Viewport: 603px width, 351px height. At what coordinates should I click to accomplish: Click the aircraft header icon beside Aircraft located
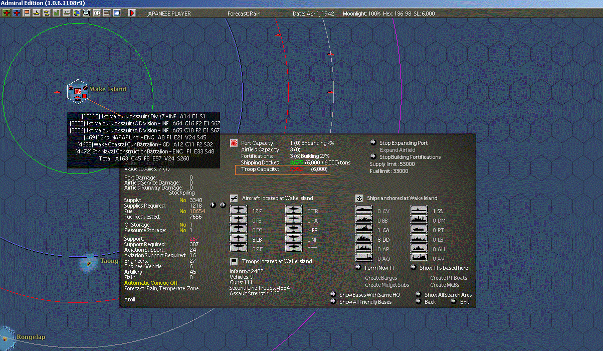(234, 198)
